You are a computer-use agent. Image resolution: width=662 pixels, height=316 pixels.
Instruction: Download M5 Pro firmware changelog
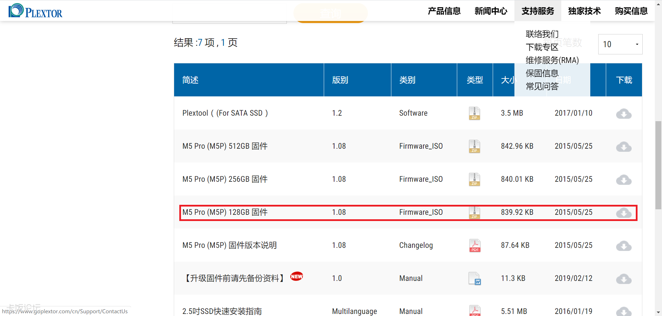click(624, 246)
